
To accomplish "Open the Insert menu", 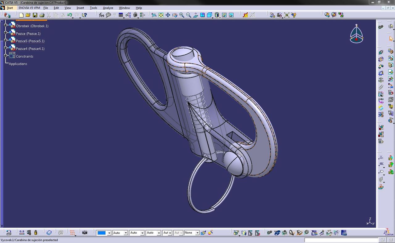I will [x=80, y=8].
